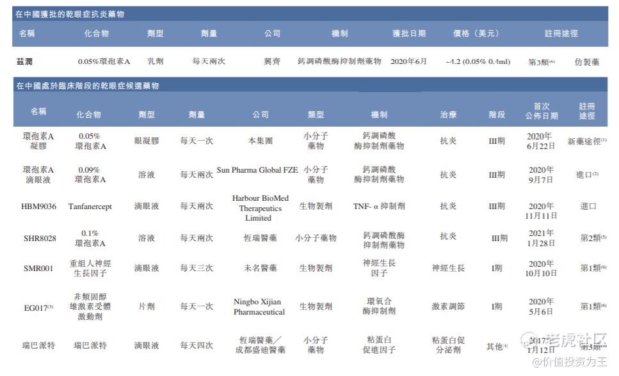Image resolution: width=619 pixels, height=376 pixels.
Task: Select the company '興齊'
Action: (x=272, y=61)
